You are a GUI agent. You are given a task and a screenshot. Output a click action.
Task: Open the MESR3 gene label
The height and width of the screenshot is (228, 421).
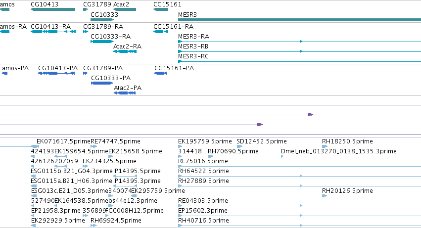coord(187,15)
